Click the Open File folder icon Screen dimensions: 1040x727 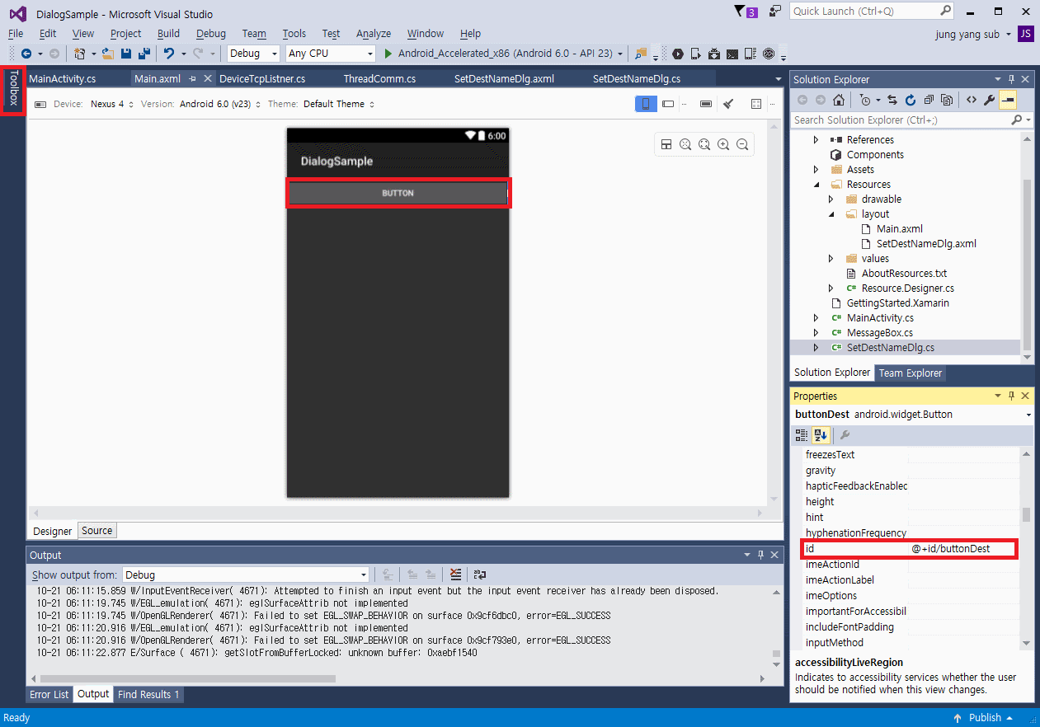click(108, 54)
